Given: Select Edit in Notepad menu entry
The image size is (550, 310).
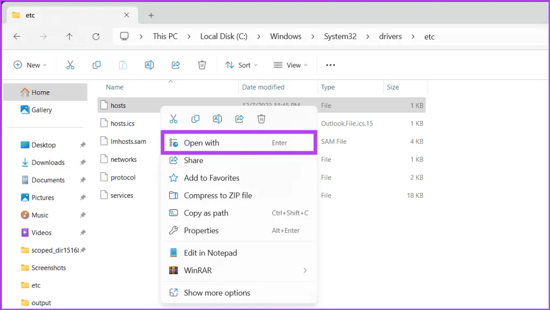Looking at the screenshot, I should pos(210,253).
